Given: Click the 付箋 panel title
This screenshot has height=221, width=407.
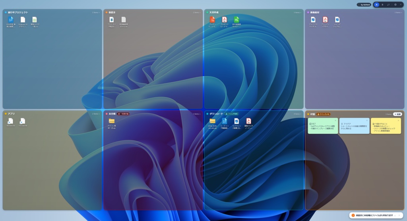Looking at the screenshot, I should point(312,114).
